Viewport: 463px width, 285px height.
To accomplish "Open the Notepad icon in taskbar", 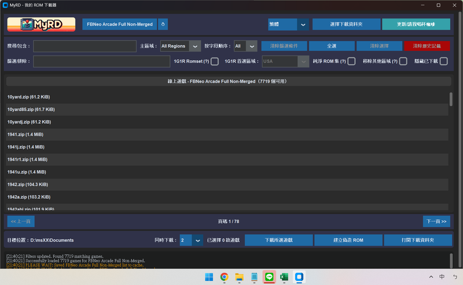I will point(254,277).
